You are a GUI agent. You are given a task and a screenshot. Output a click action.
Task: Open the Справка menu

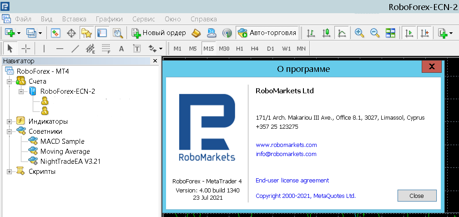(204, 19)
